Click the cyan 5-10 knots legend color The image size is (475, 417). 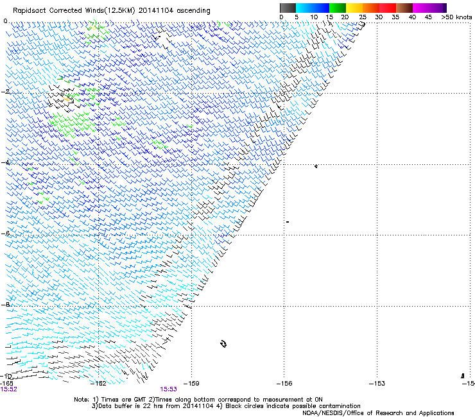[304, 8]
